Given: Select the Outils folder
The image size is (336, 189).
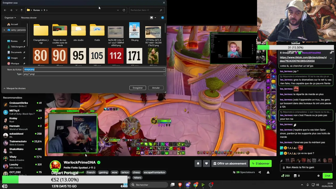Looking at the screenshot, I should 97,33.
